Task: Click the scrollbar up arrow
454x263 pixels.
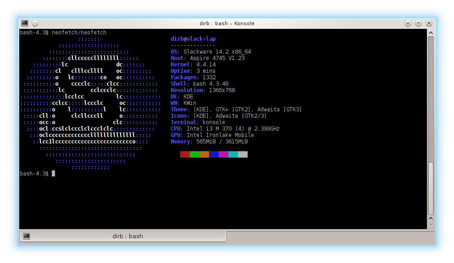Action: pyautogui.click(x=431, y=33)
